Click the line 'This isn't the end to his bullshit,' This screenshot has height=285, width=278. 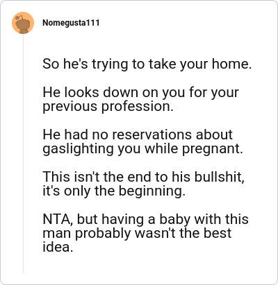pyautogui.click(x=144, y=177)
